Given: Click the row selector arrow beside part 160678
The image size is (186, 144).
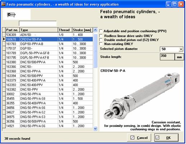Looking at the screenshot, I should click(4, 39).
